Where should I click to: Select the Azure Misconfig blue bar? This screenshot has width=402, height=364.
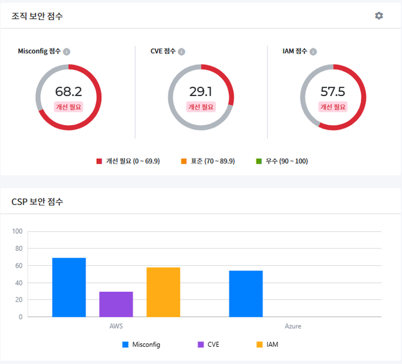tap(246, 293)
